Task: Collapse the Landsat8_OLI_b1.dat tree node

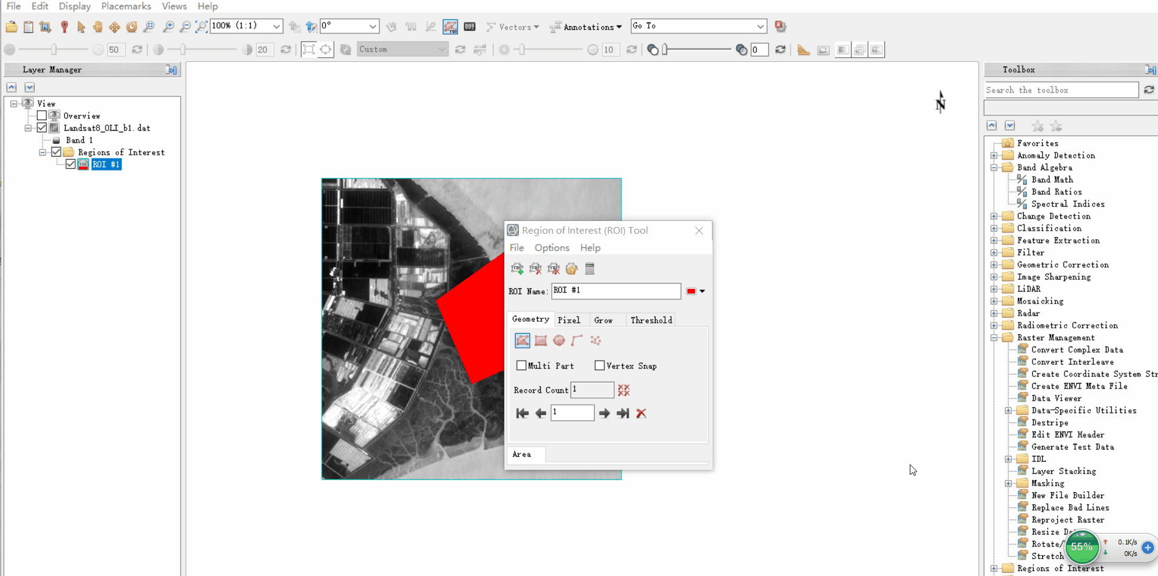Action: 28,128
